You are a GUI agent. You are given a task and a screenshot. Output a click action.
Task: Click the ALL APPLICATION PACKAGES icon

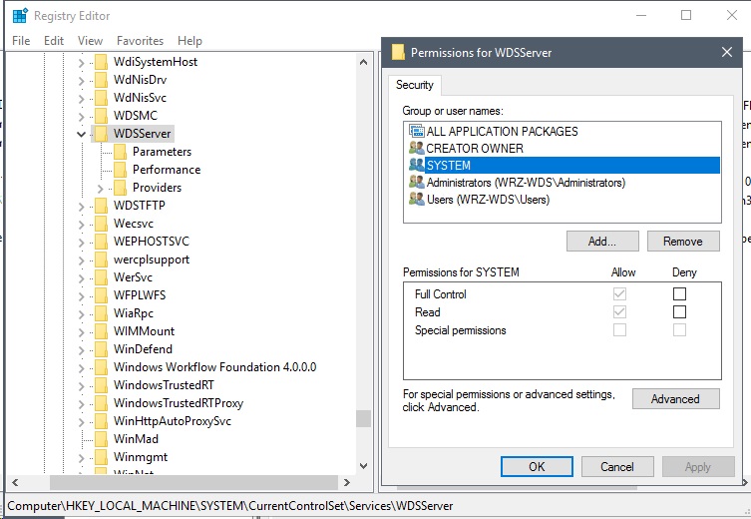click(417, 131)
